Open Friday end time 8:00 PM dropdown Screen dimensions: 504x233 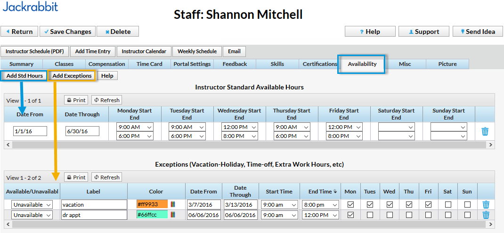(344, 136)
